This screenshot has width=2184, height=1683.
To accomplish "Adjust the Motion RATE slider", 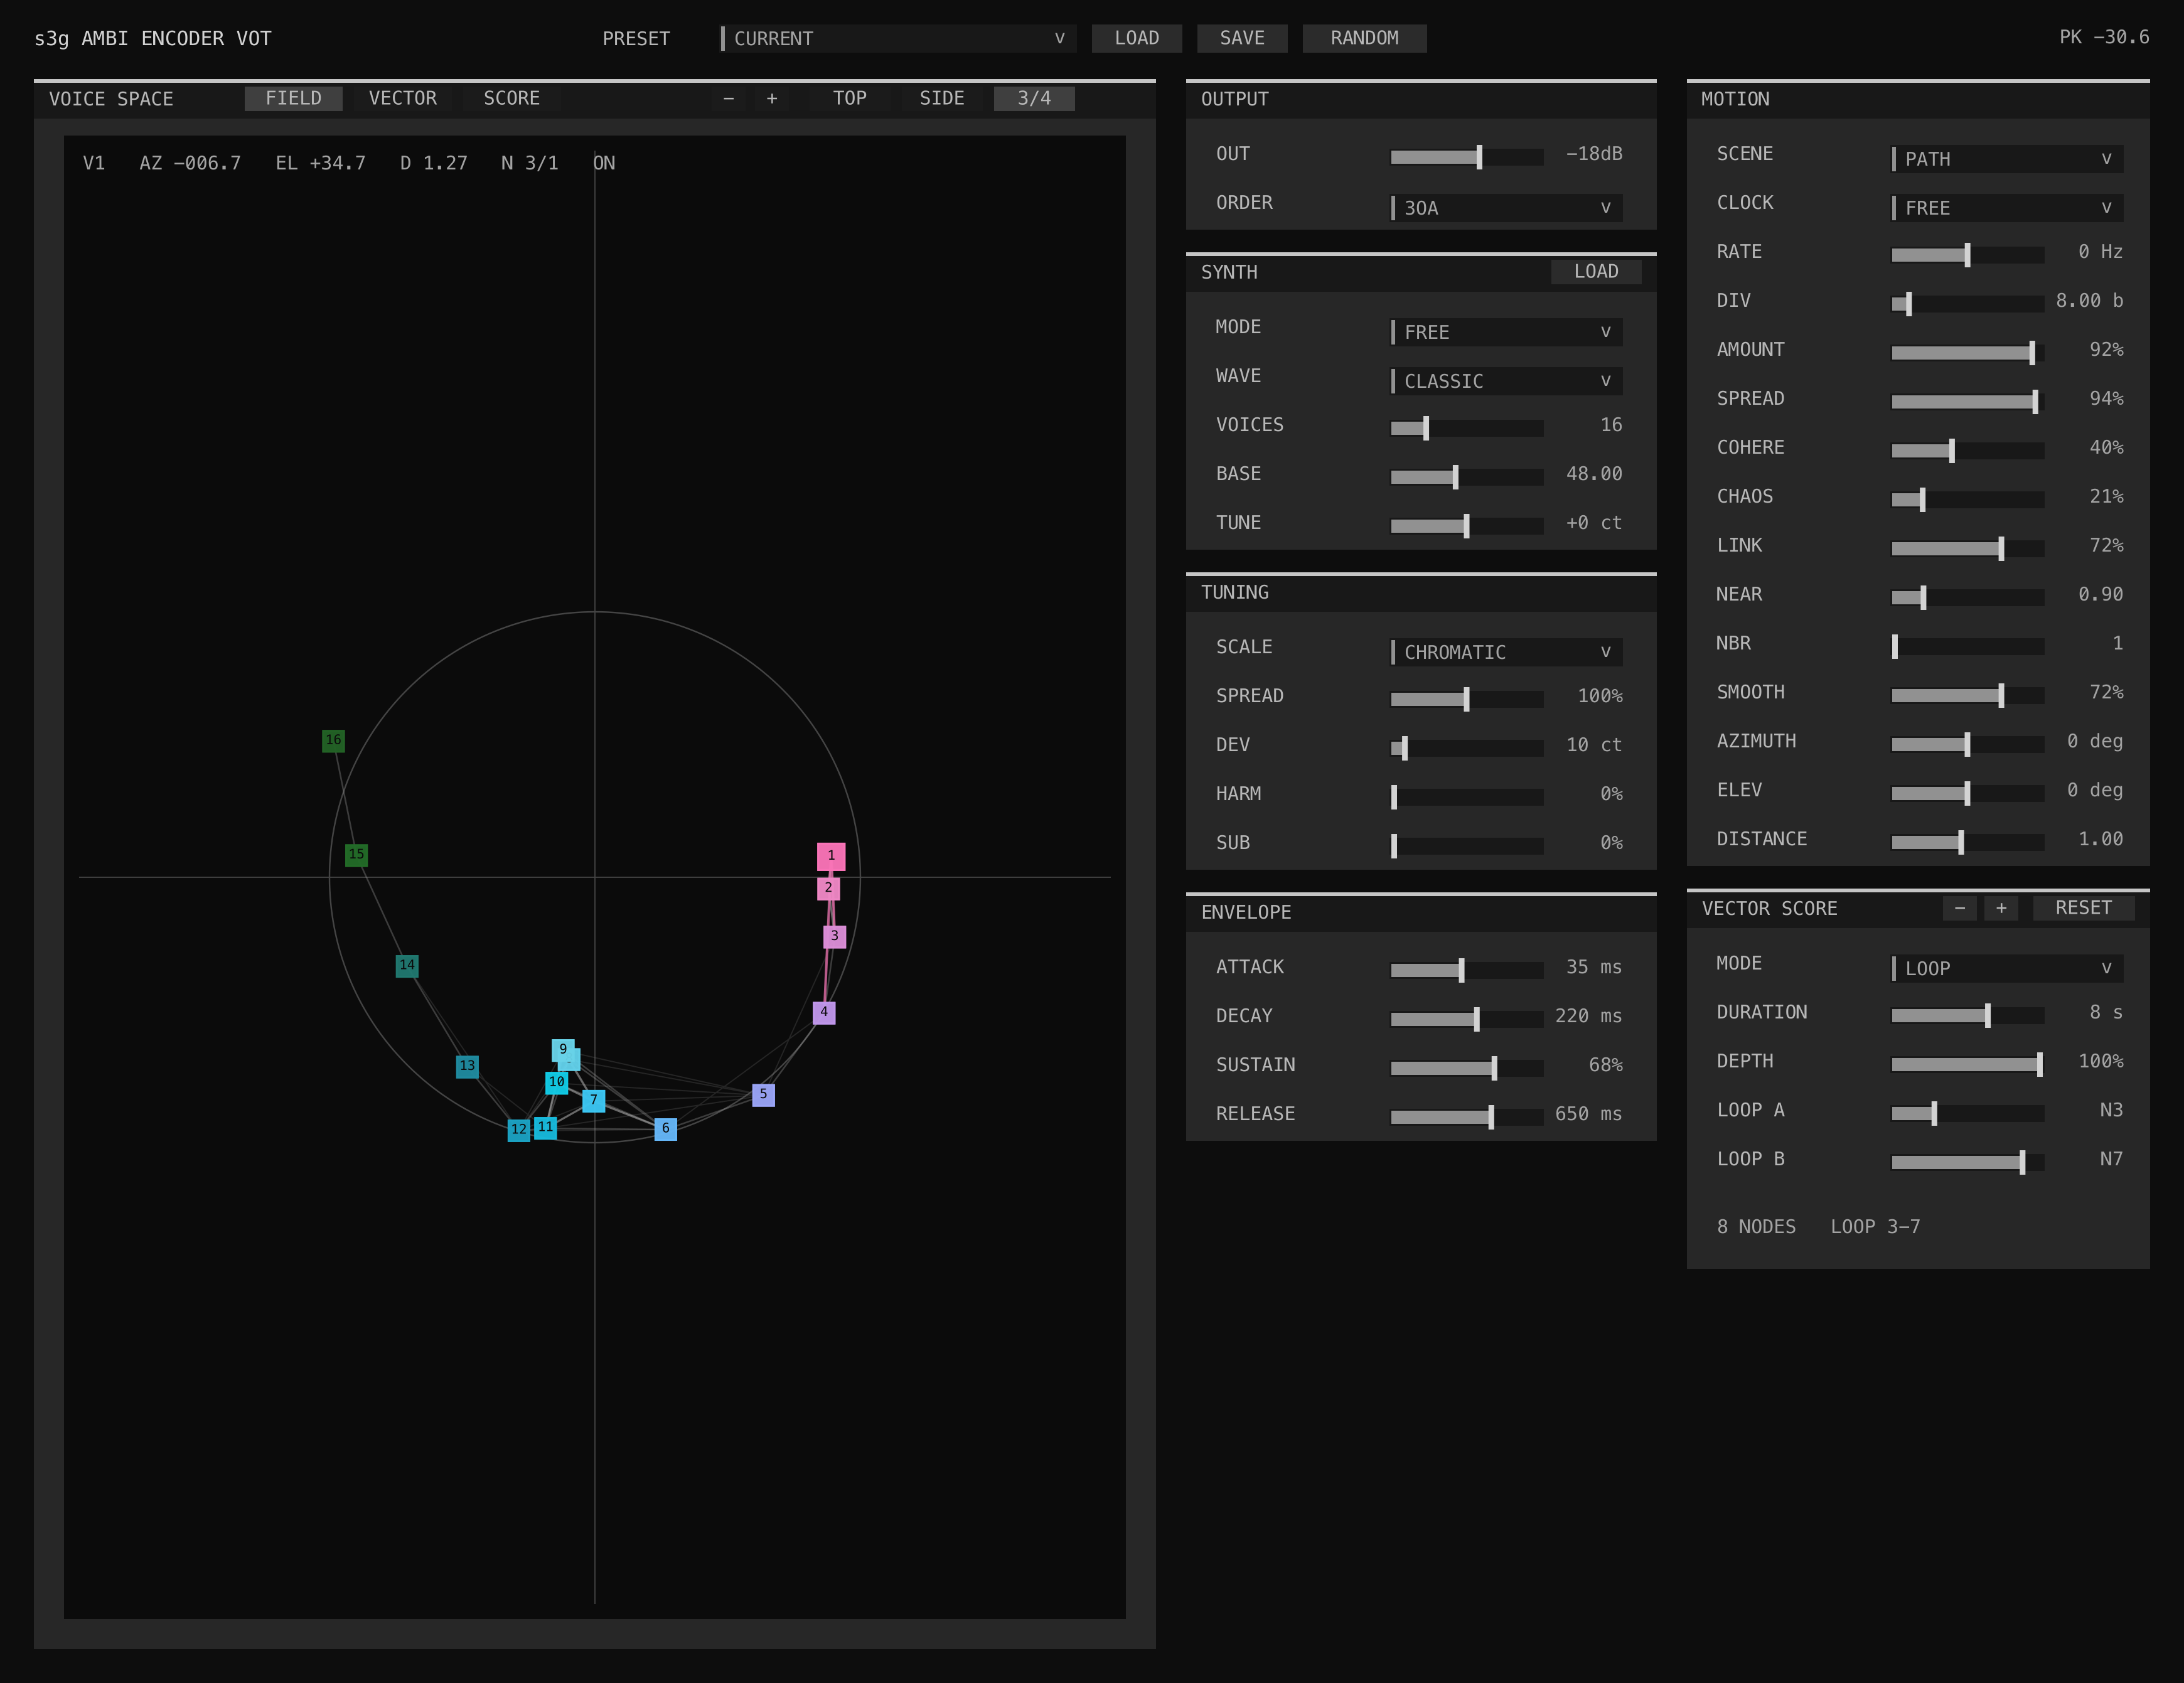I will 1968,254.
